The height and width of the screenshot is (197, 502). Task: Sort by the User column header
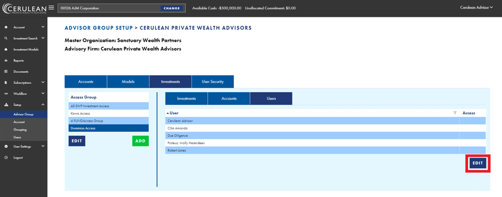(174, 113)
